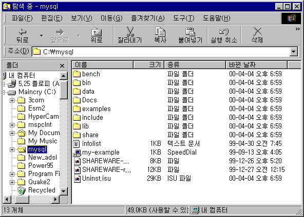Screen dimensions: 304x217
Task: Click the 잘라내기 (Cut) scissors icon
Action: pyautogui.click(x=130, y=32)
